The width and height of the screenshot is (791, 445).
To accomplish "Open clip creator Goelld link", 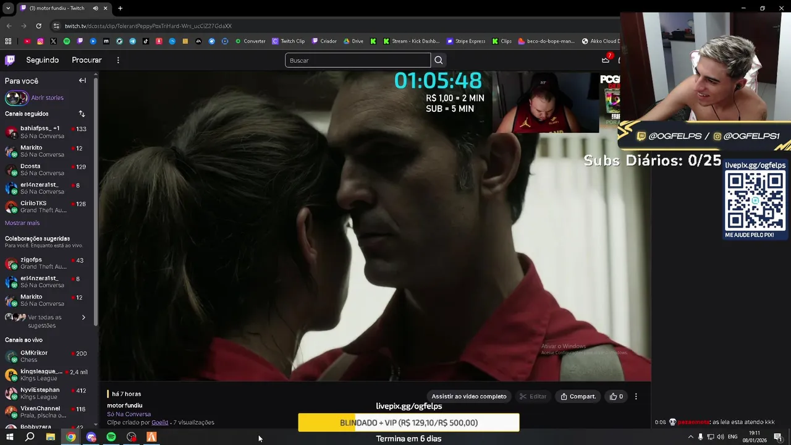I will point(159,423).
